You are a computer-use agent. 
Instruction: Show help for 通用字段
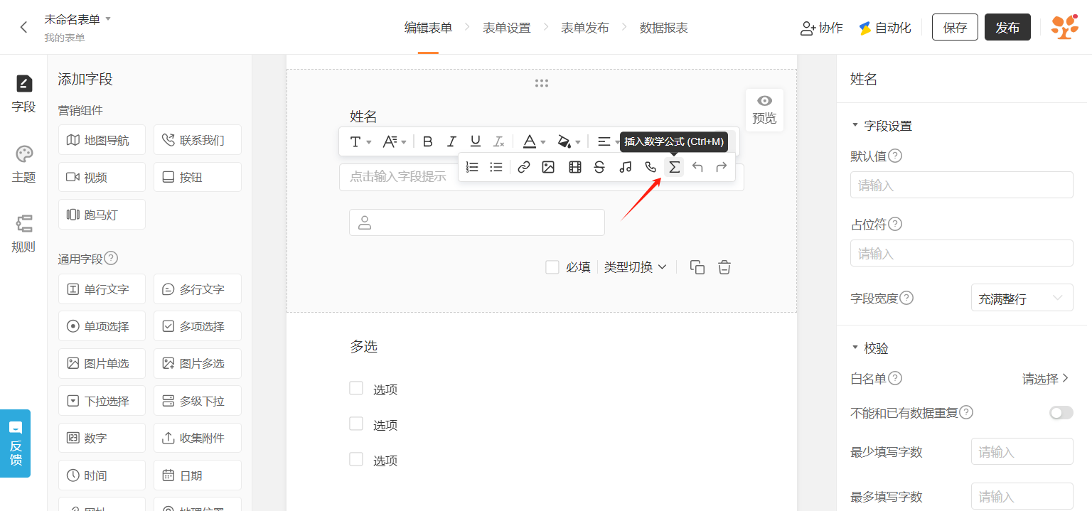111,258
